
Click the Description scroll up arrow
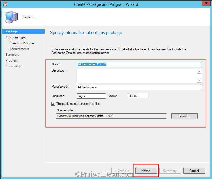point(199,72)
